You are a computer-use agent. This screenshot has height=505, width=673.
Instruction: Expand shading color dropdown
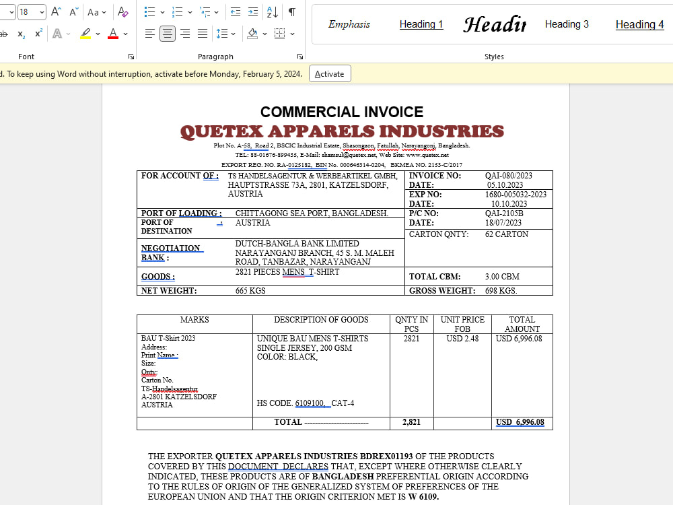click(264, 34)
